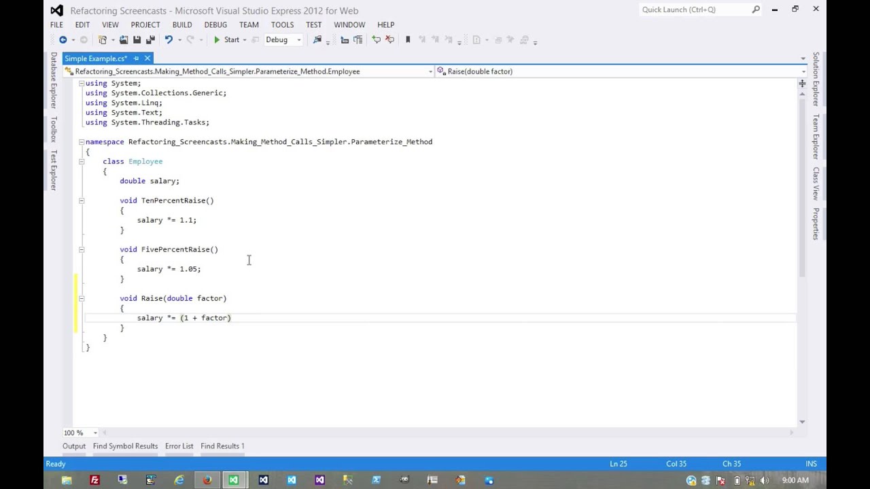Open the Test Explorer side tab
870x489 pixels.
tap(54, 170)
